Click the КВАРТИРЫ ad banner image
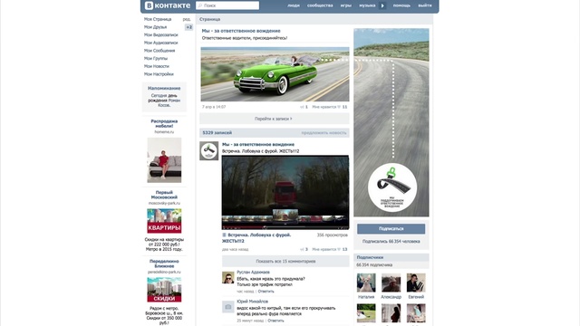The width and height of the screenshot is (580, 326). click(164, 221)
